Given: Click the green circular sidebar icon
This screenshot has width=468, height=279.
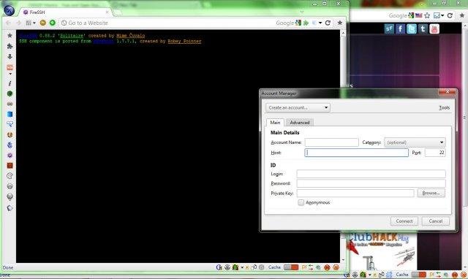Looking at the screenshot, I should (10, 93).
